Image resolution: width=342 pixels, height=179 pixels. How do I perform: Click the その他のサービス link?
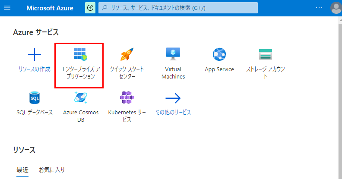coord(173,113)
